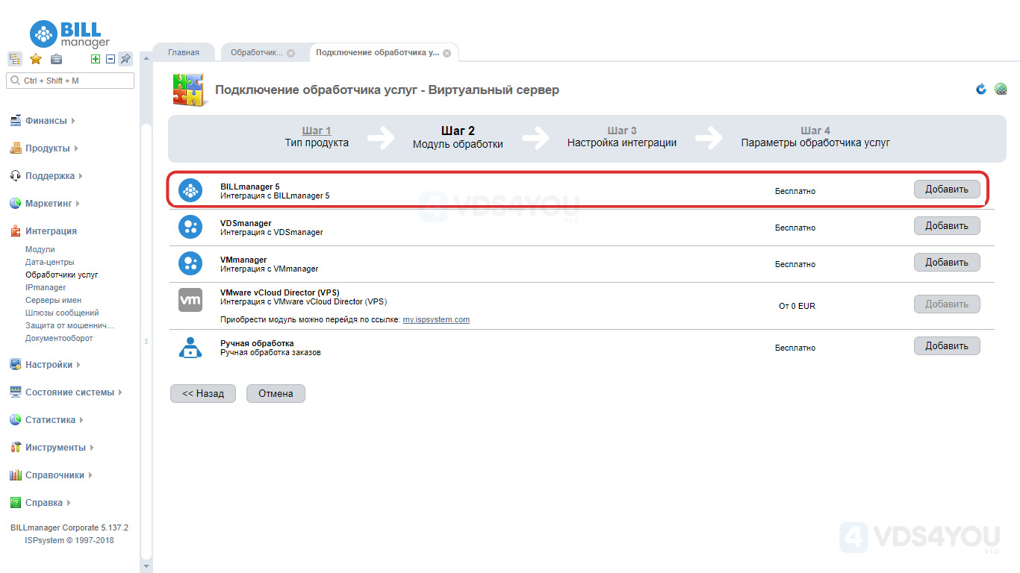Collapse all menu sections with minus icon
This screenshot has height=573, width=1020.
(x=110, y=59)
